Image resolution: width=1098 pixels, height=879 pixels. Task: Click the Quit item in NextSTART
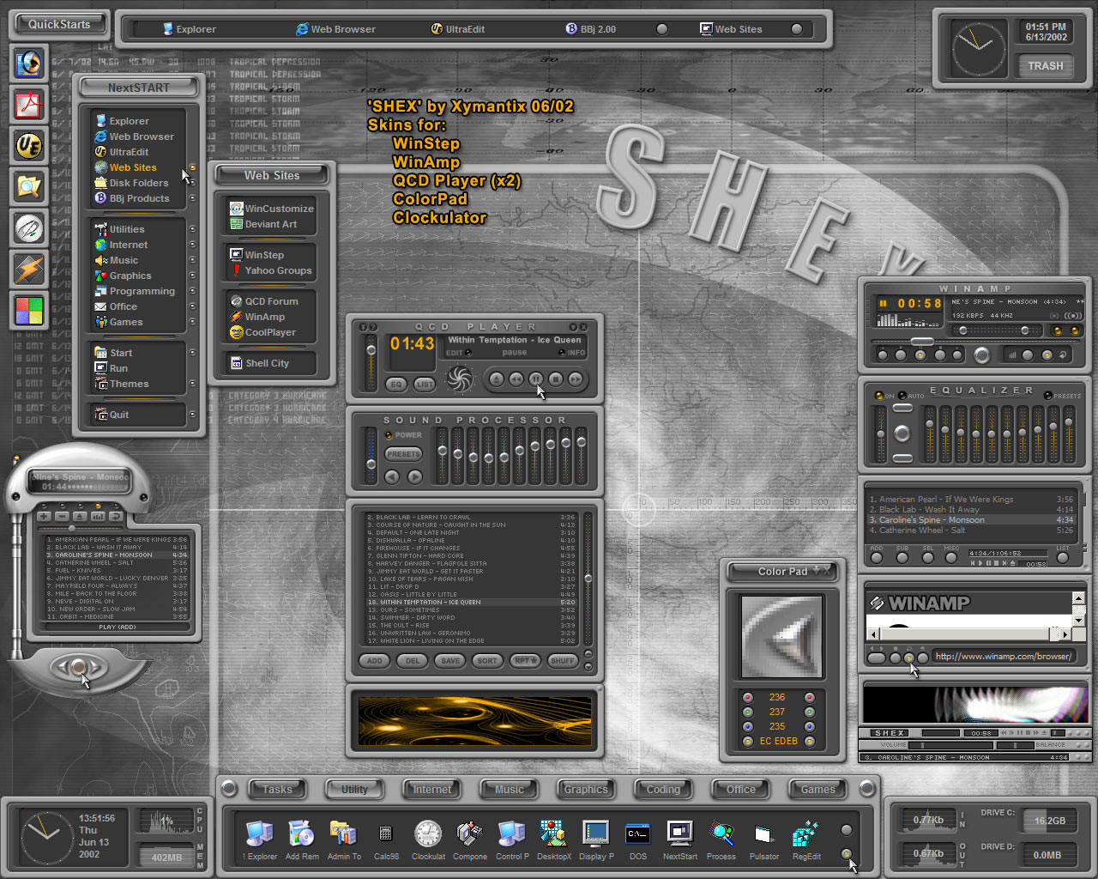coord(112,415)
